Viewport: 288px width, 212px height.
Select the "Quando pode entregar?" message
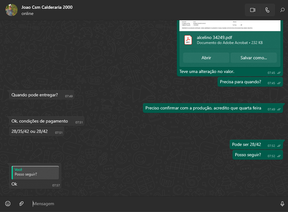pos(35,95)
